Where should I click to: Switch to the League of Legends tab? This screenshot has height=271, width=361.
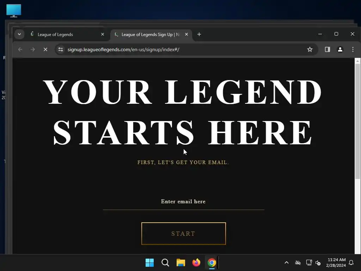pos(67,35)
